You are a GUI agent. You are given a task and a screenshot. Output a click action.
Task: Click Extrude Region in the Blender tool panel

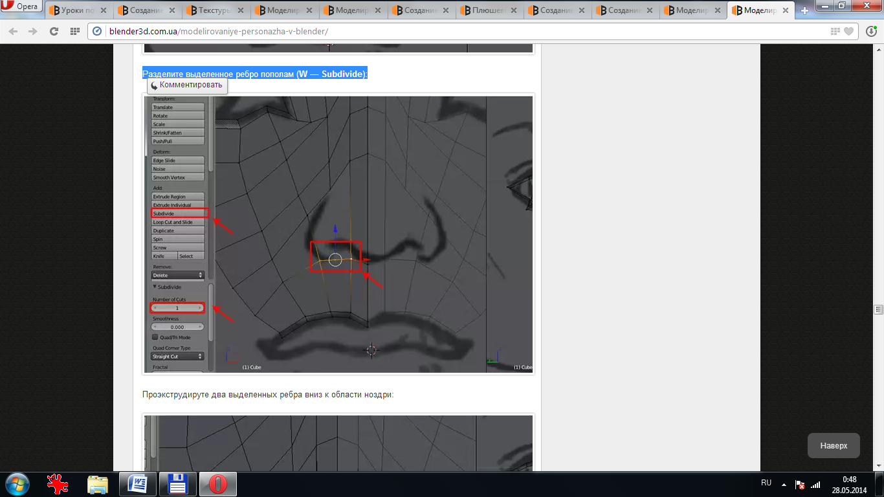click(177, 196)
